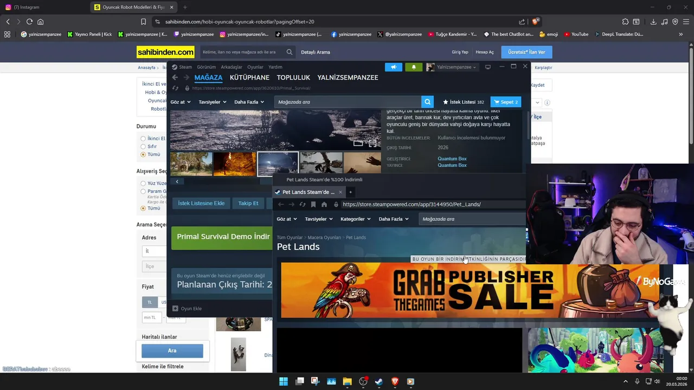Screen dimensions: 694x390
Task: Select Tümü radio under Alışveriş Şekli
Action: coord(143,208)
